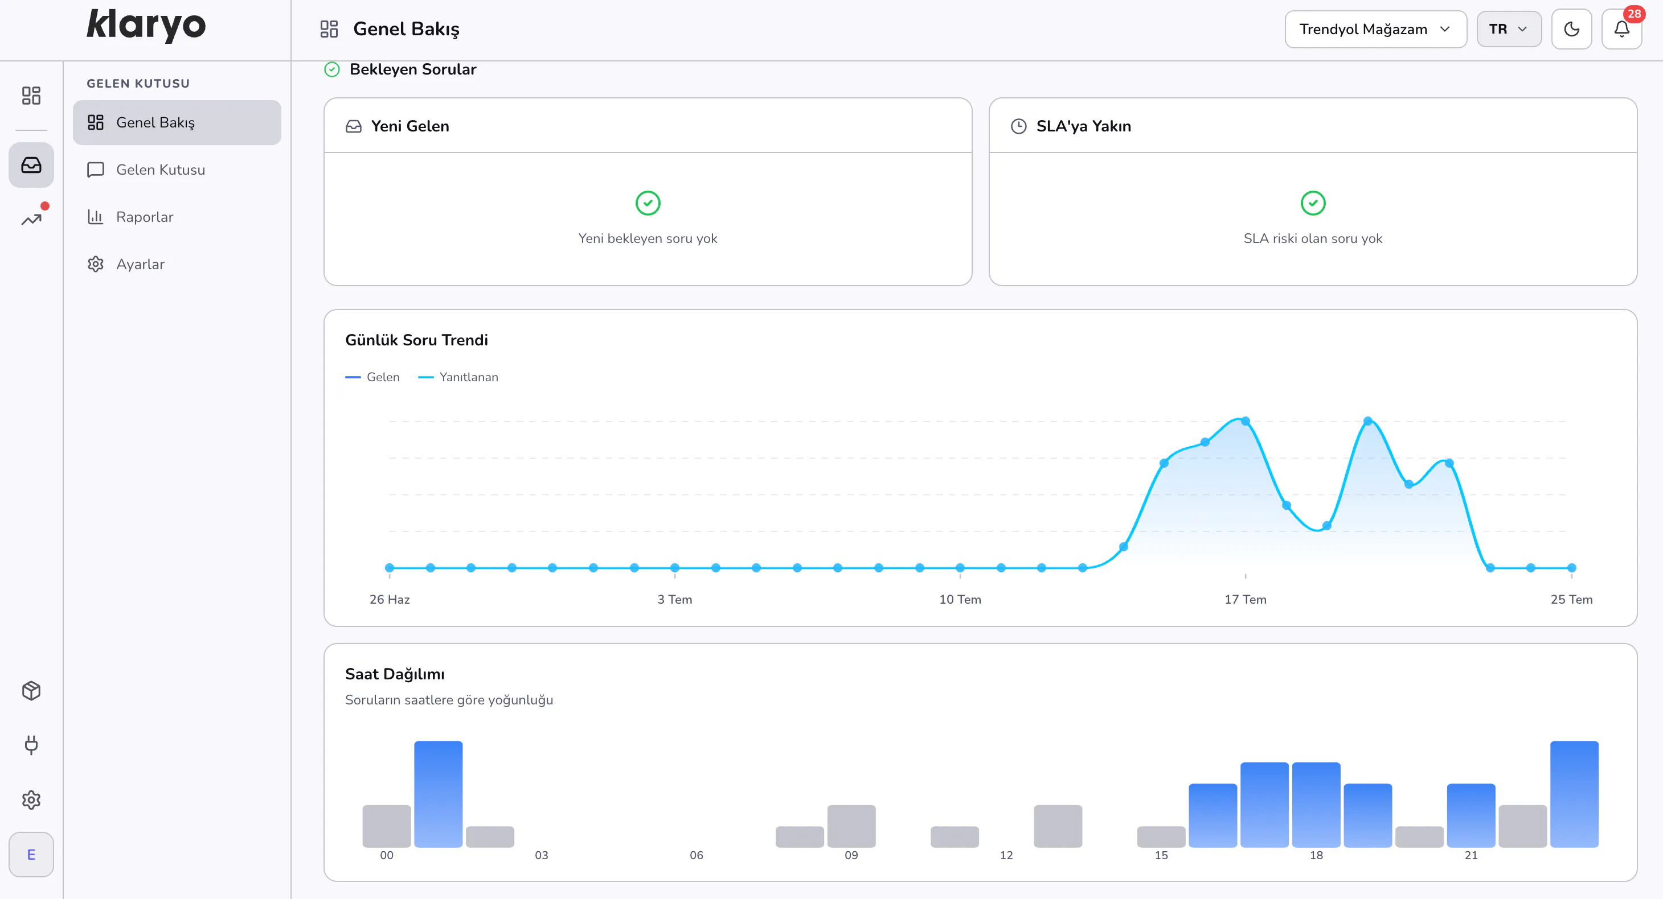Toggle the Gelen legend series

[x=372, y=377]
